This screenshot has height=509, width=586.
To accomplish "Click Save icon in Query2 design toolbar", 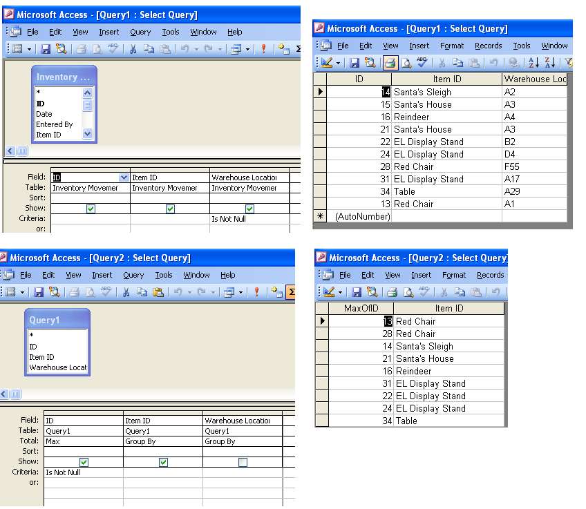I will [x=39, y=292].
